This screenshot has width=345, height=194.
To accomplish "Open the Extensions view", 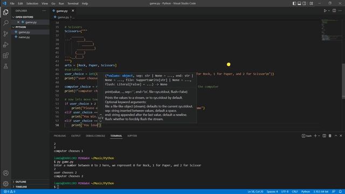I will coord(6,55).
